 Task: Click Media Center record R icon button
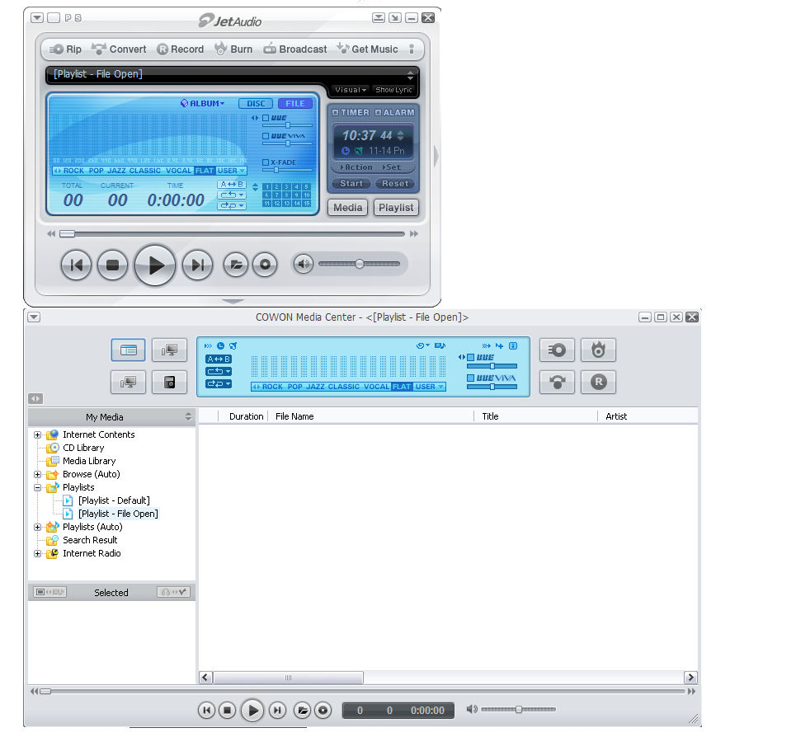[599, 382]
